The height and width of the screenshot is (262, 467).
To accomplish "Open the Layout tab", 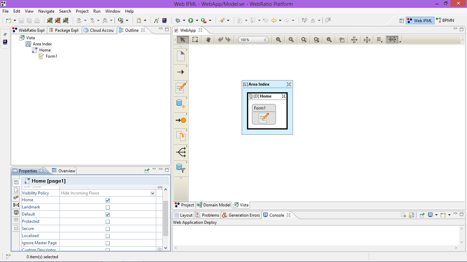I will [x=183, y=215].
